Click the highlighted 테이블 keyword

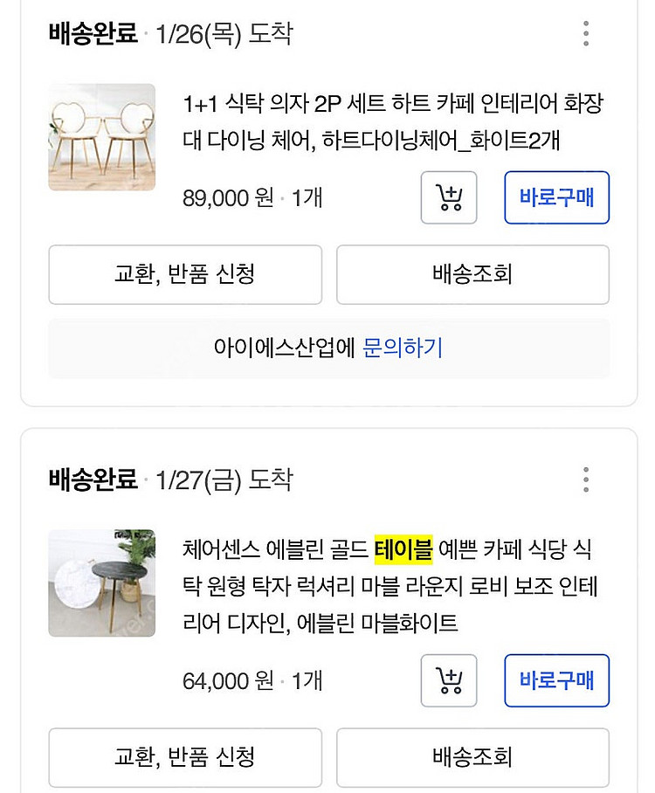tap(403, 549)
